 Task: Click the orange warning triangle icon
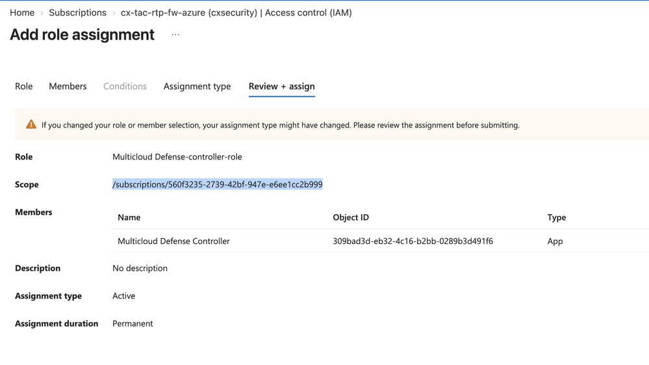pos(31,124)
